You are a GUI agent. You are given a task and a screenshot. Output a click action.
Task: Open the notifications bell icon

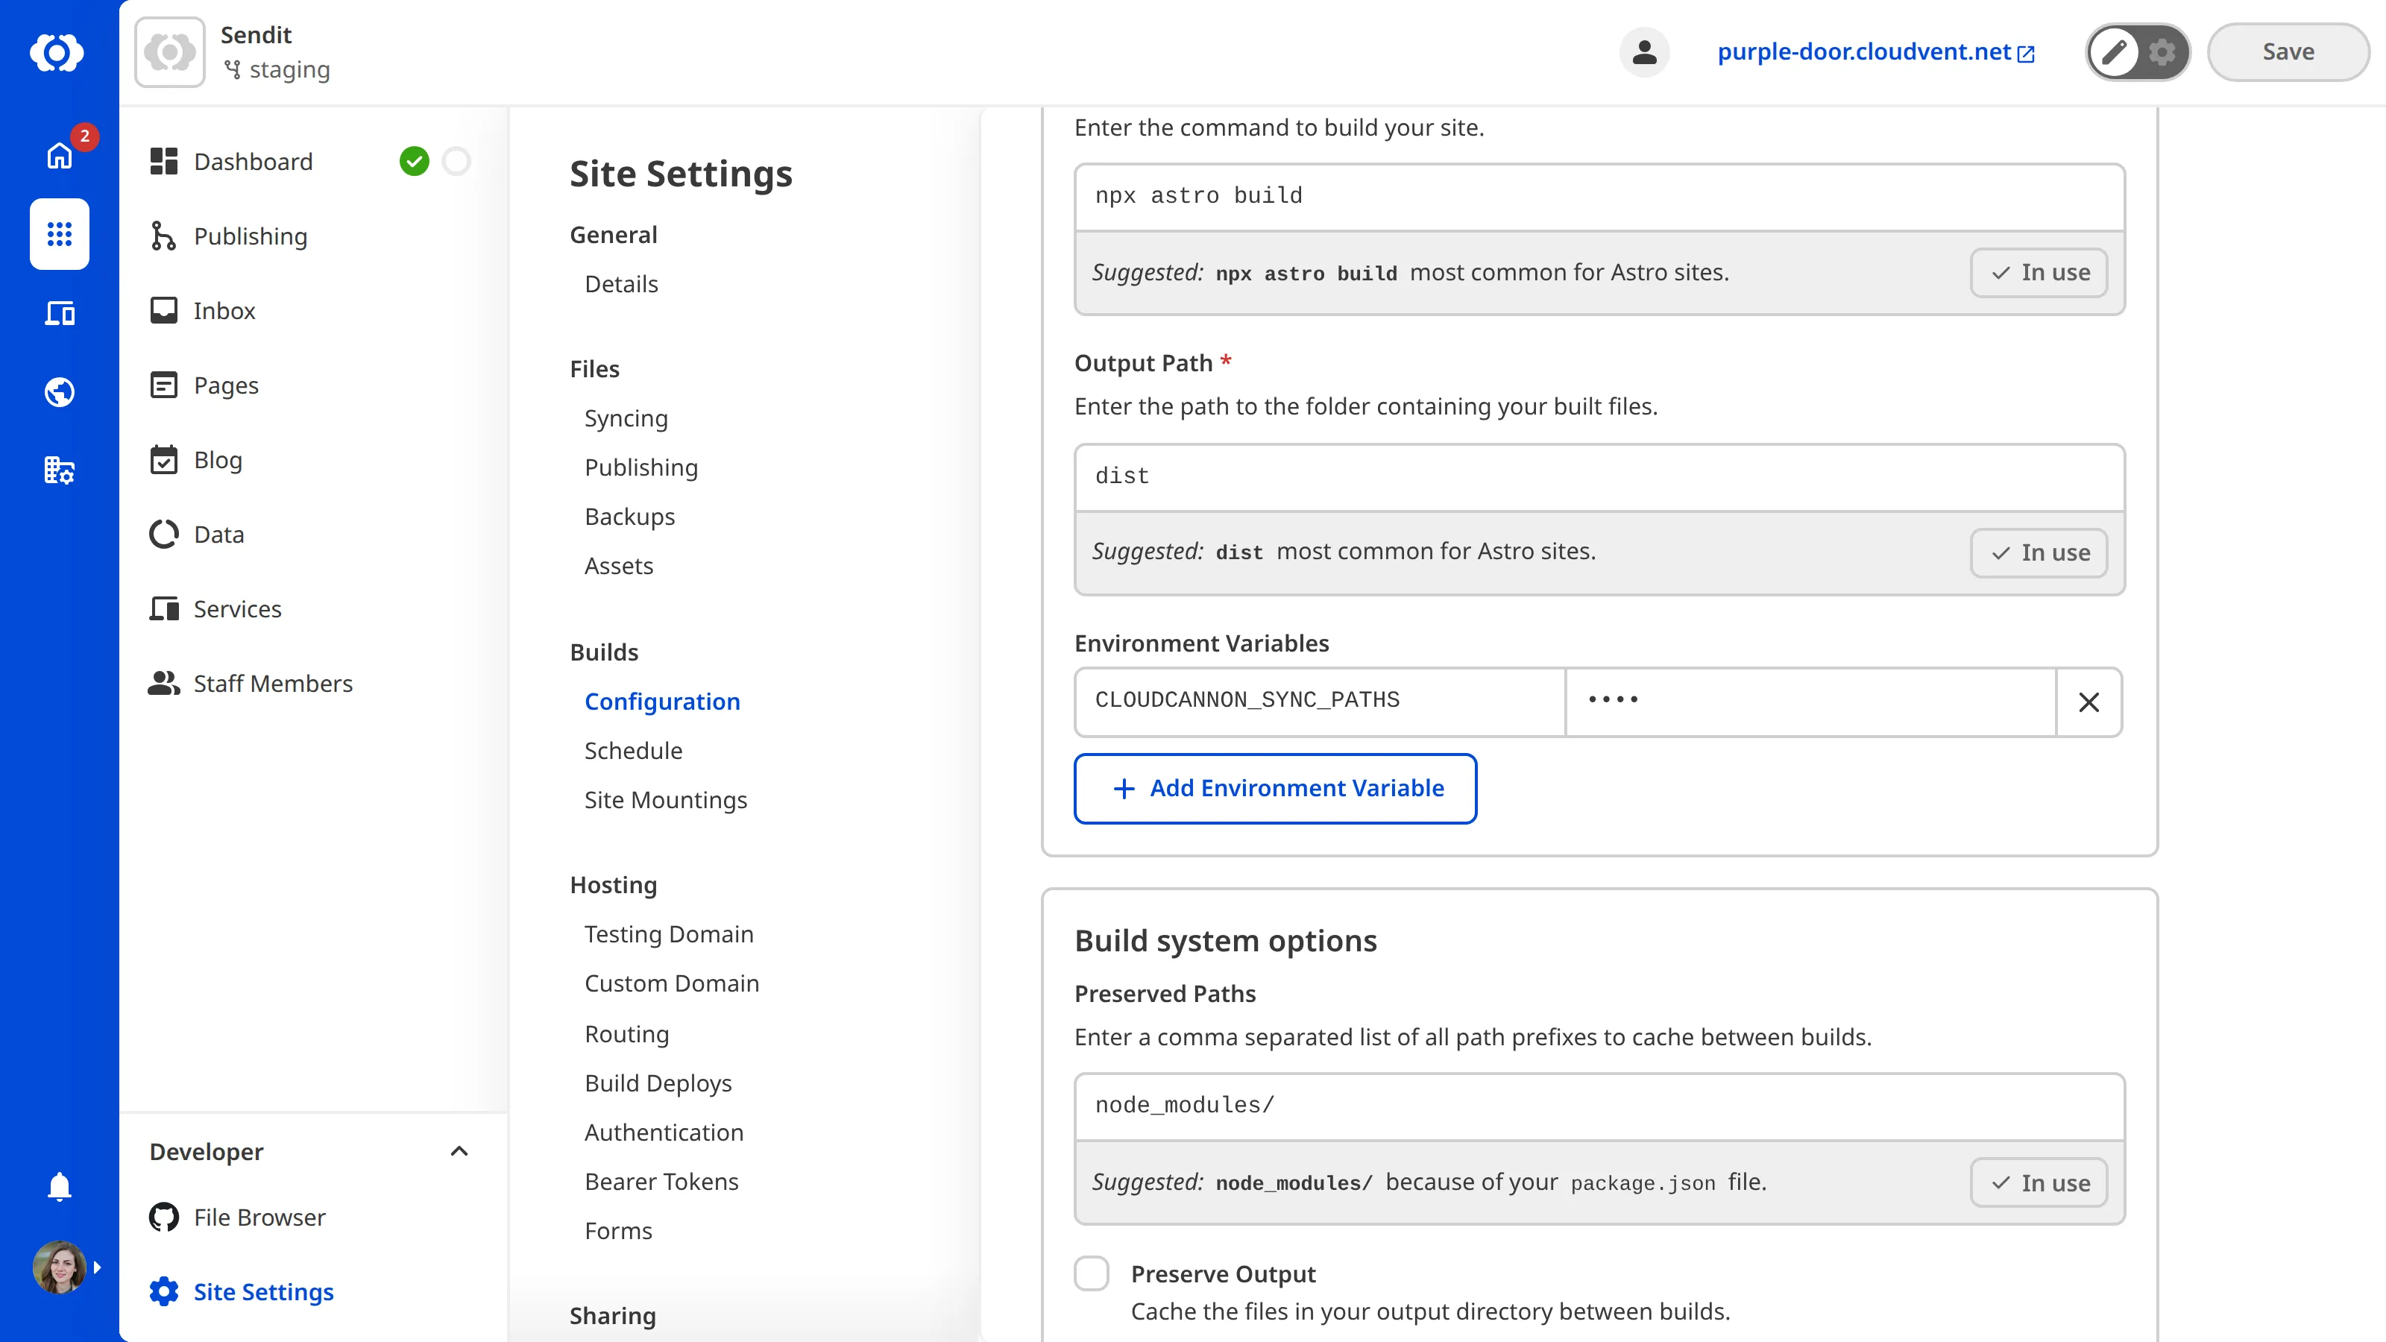tap(58, 1186)
